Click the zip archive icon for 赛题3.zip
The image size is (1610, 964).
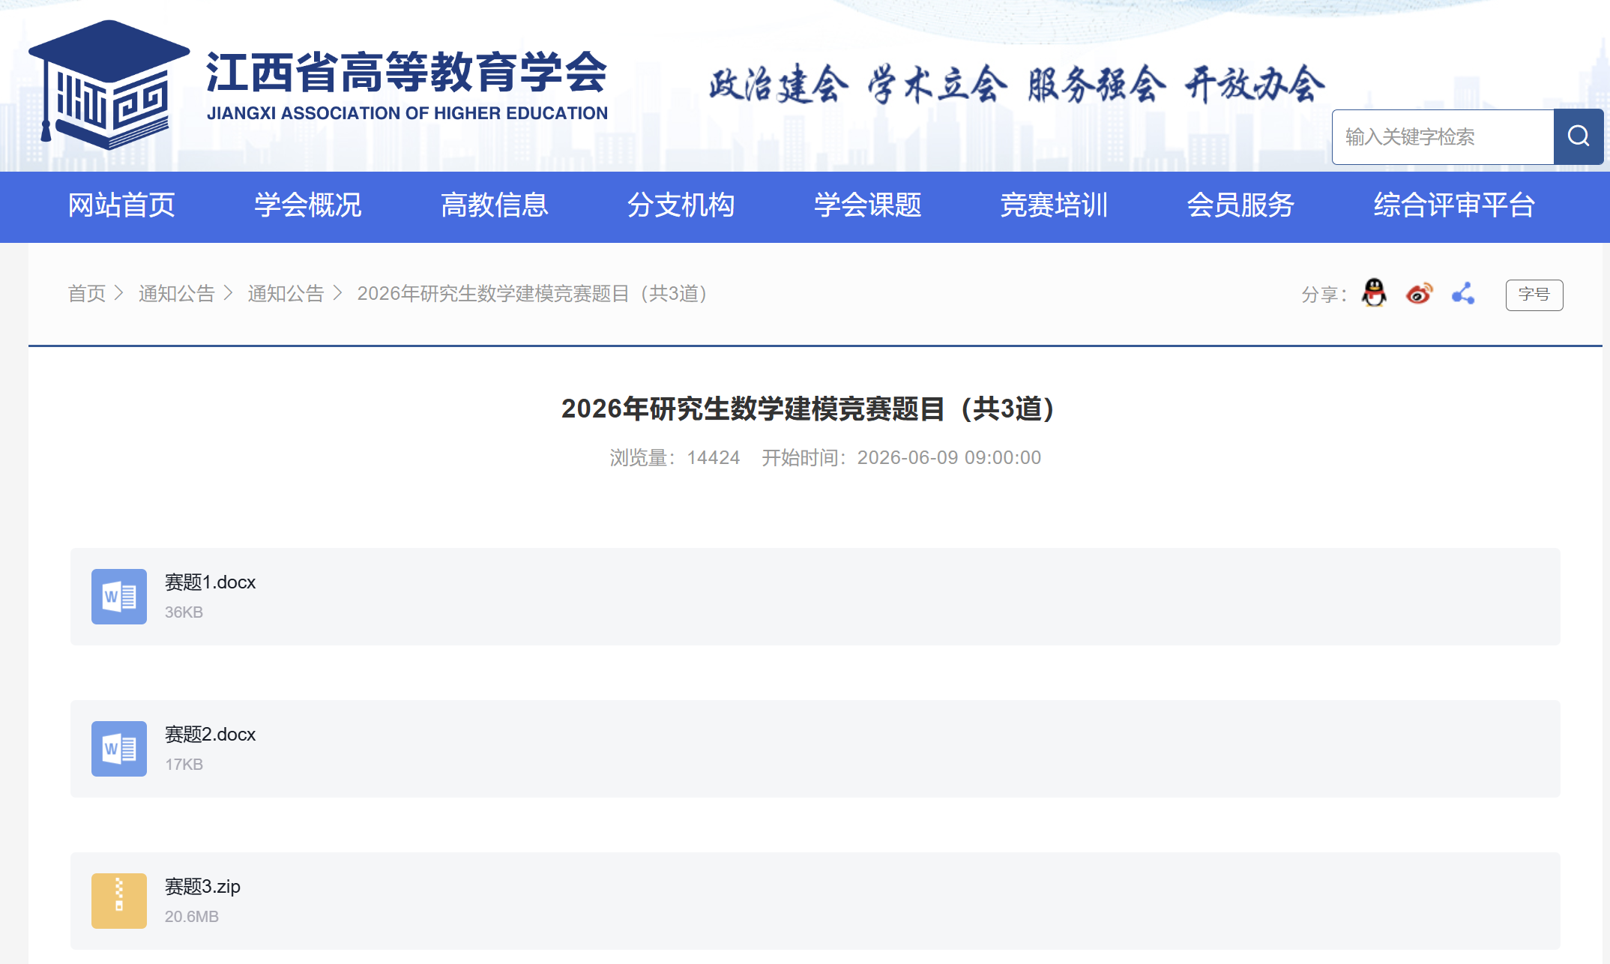(x=119, y=901)
